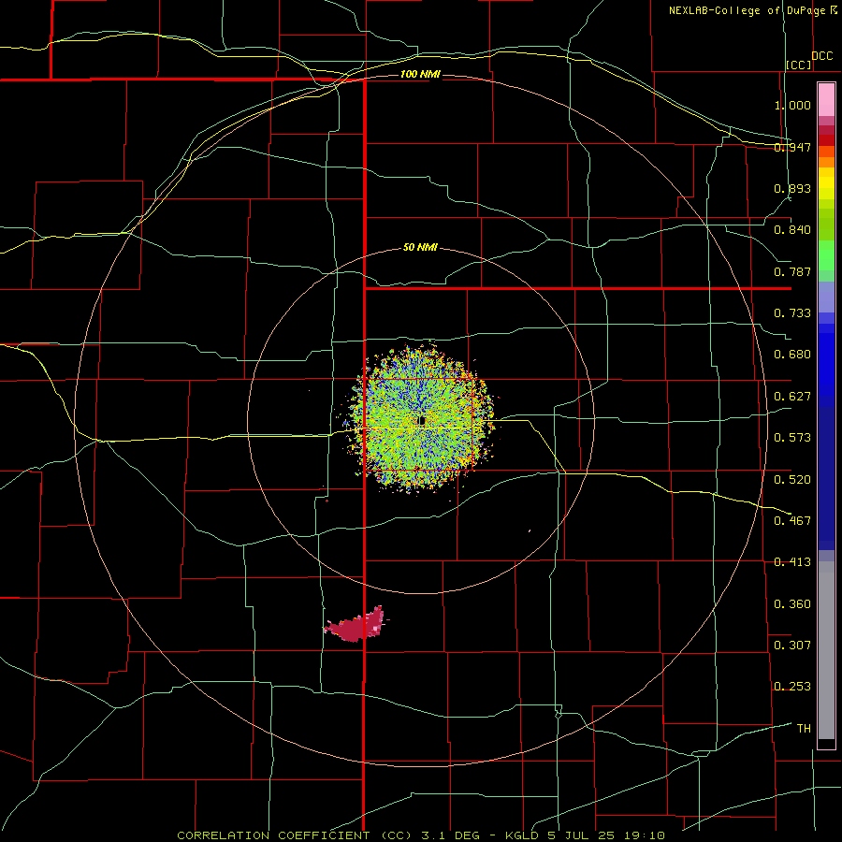Pick the periwinkle swatch beside 0.733
This screenshot has width=842, height=842.
826,297
